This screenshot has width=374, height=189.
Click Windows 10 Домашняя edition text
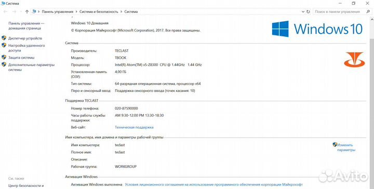tap(90, 23)
